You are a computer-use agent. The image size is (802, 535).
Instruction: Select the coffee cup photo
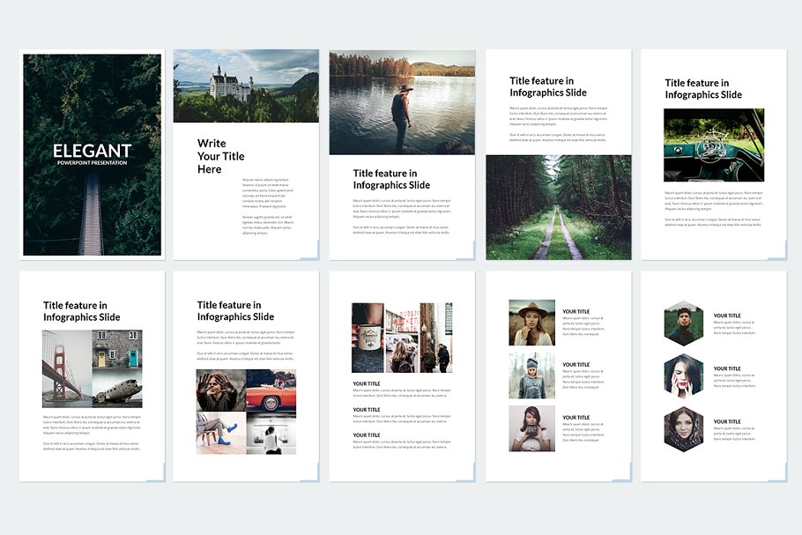click(x=368, y=338)
